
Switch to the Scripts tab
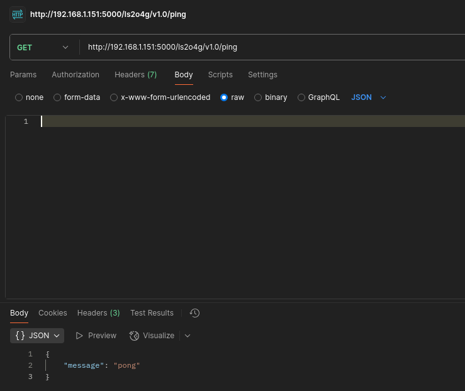[220, 75]
